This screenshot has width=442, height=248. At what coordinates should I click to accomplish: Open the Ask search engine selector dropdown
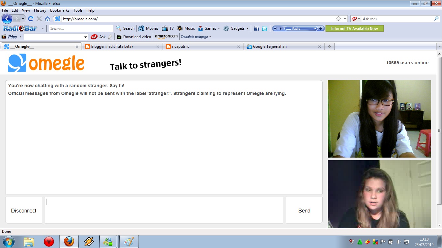pyautogui.click(x=359, y=19)
